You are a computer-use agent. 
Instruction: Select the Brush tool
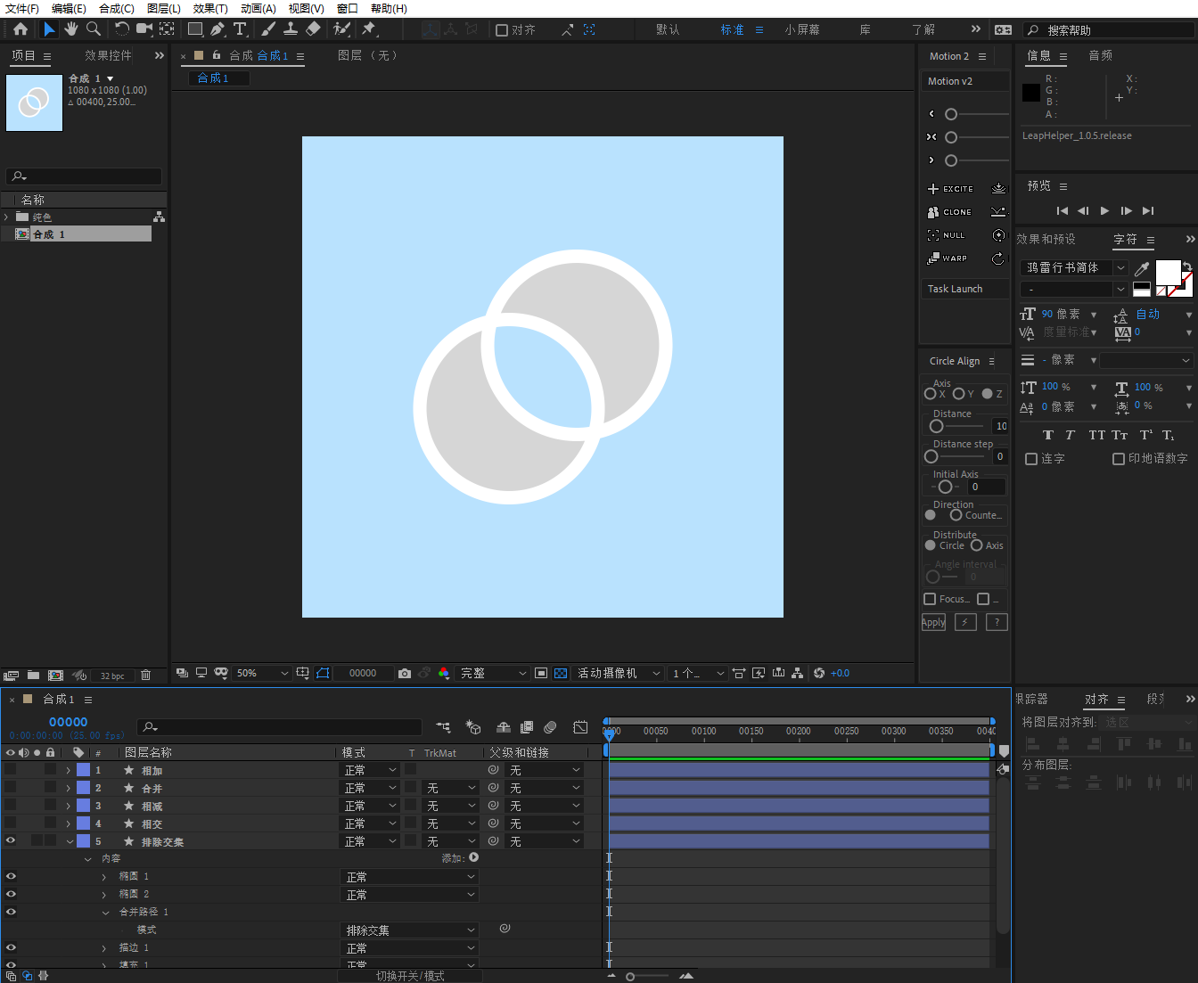click(268, 29)
